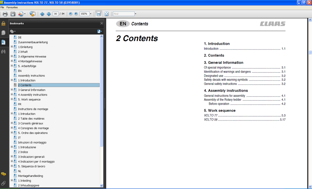Go to the previous page with up arrow
312x189 pixels.
click(x=42, y=14)
